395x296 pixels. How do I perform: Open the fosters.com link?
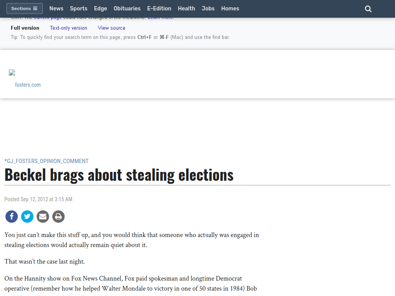tap(28, 85)
